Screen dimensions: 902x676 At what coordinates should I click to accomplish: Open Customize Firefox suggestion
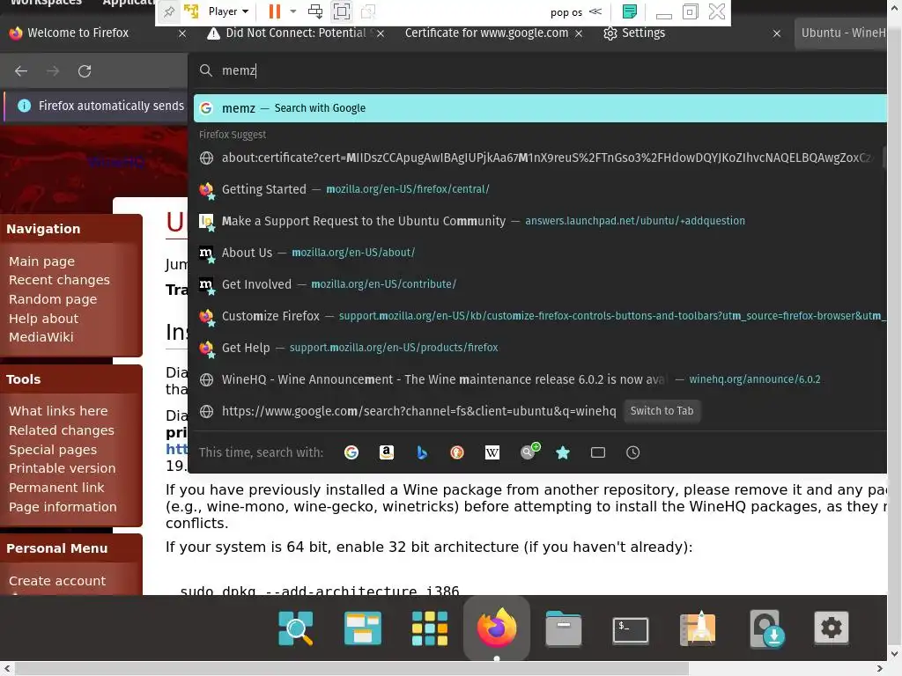point(540,316)
